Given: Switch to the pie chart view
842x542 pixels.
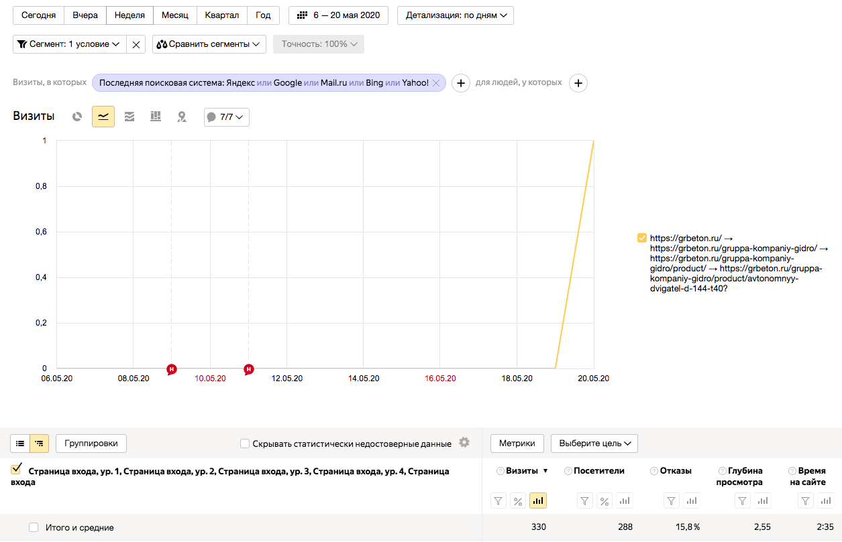Looking at the screenshot, I should (x=77, y=117).
